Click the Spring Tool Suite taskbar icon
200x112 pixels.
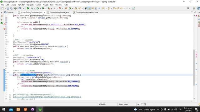(x=40, y=109)
